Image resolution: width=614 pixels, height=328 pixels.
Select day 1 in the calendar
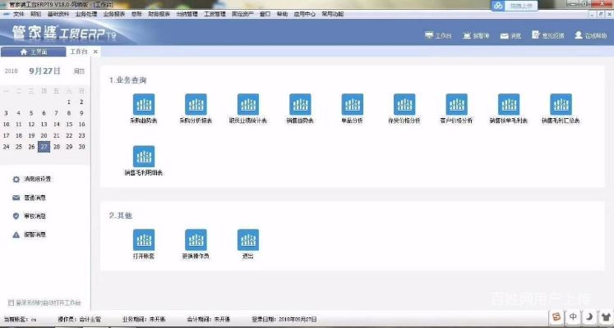coord(69,102)
